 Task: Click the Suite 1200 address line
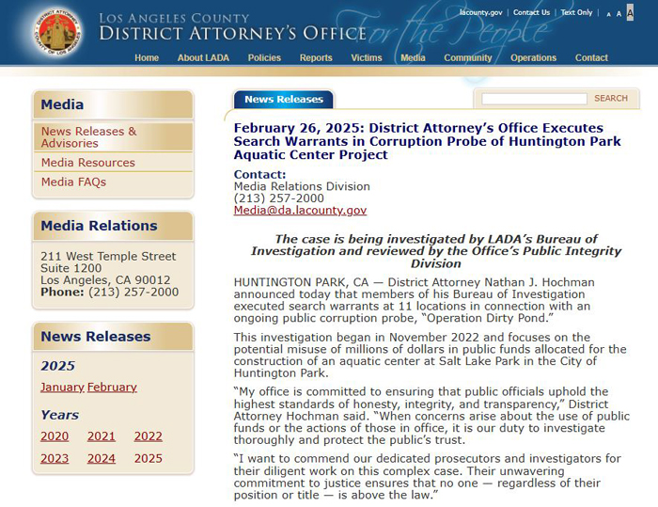(x=70, y=268)
